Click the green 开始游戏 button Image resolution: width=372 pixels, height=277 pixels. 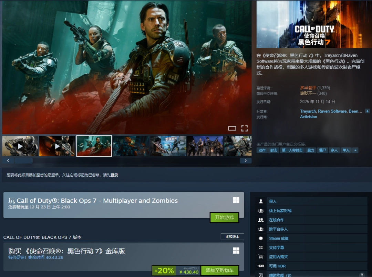[x=224, y=218]
